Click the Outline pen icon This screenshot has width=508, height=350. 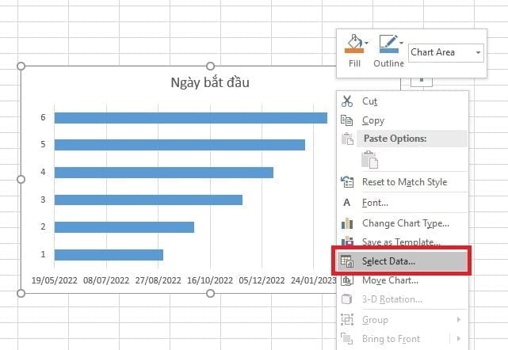click(x=389, y=44)
